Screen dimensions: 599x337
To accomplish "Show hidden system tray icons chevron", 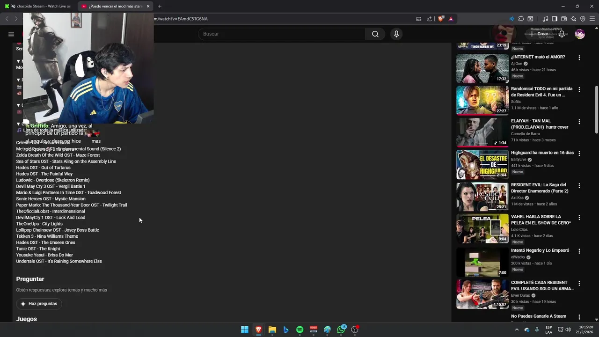I will (x=517, y=330).
